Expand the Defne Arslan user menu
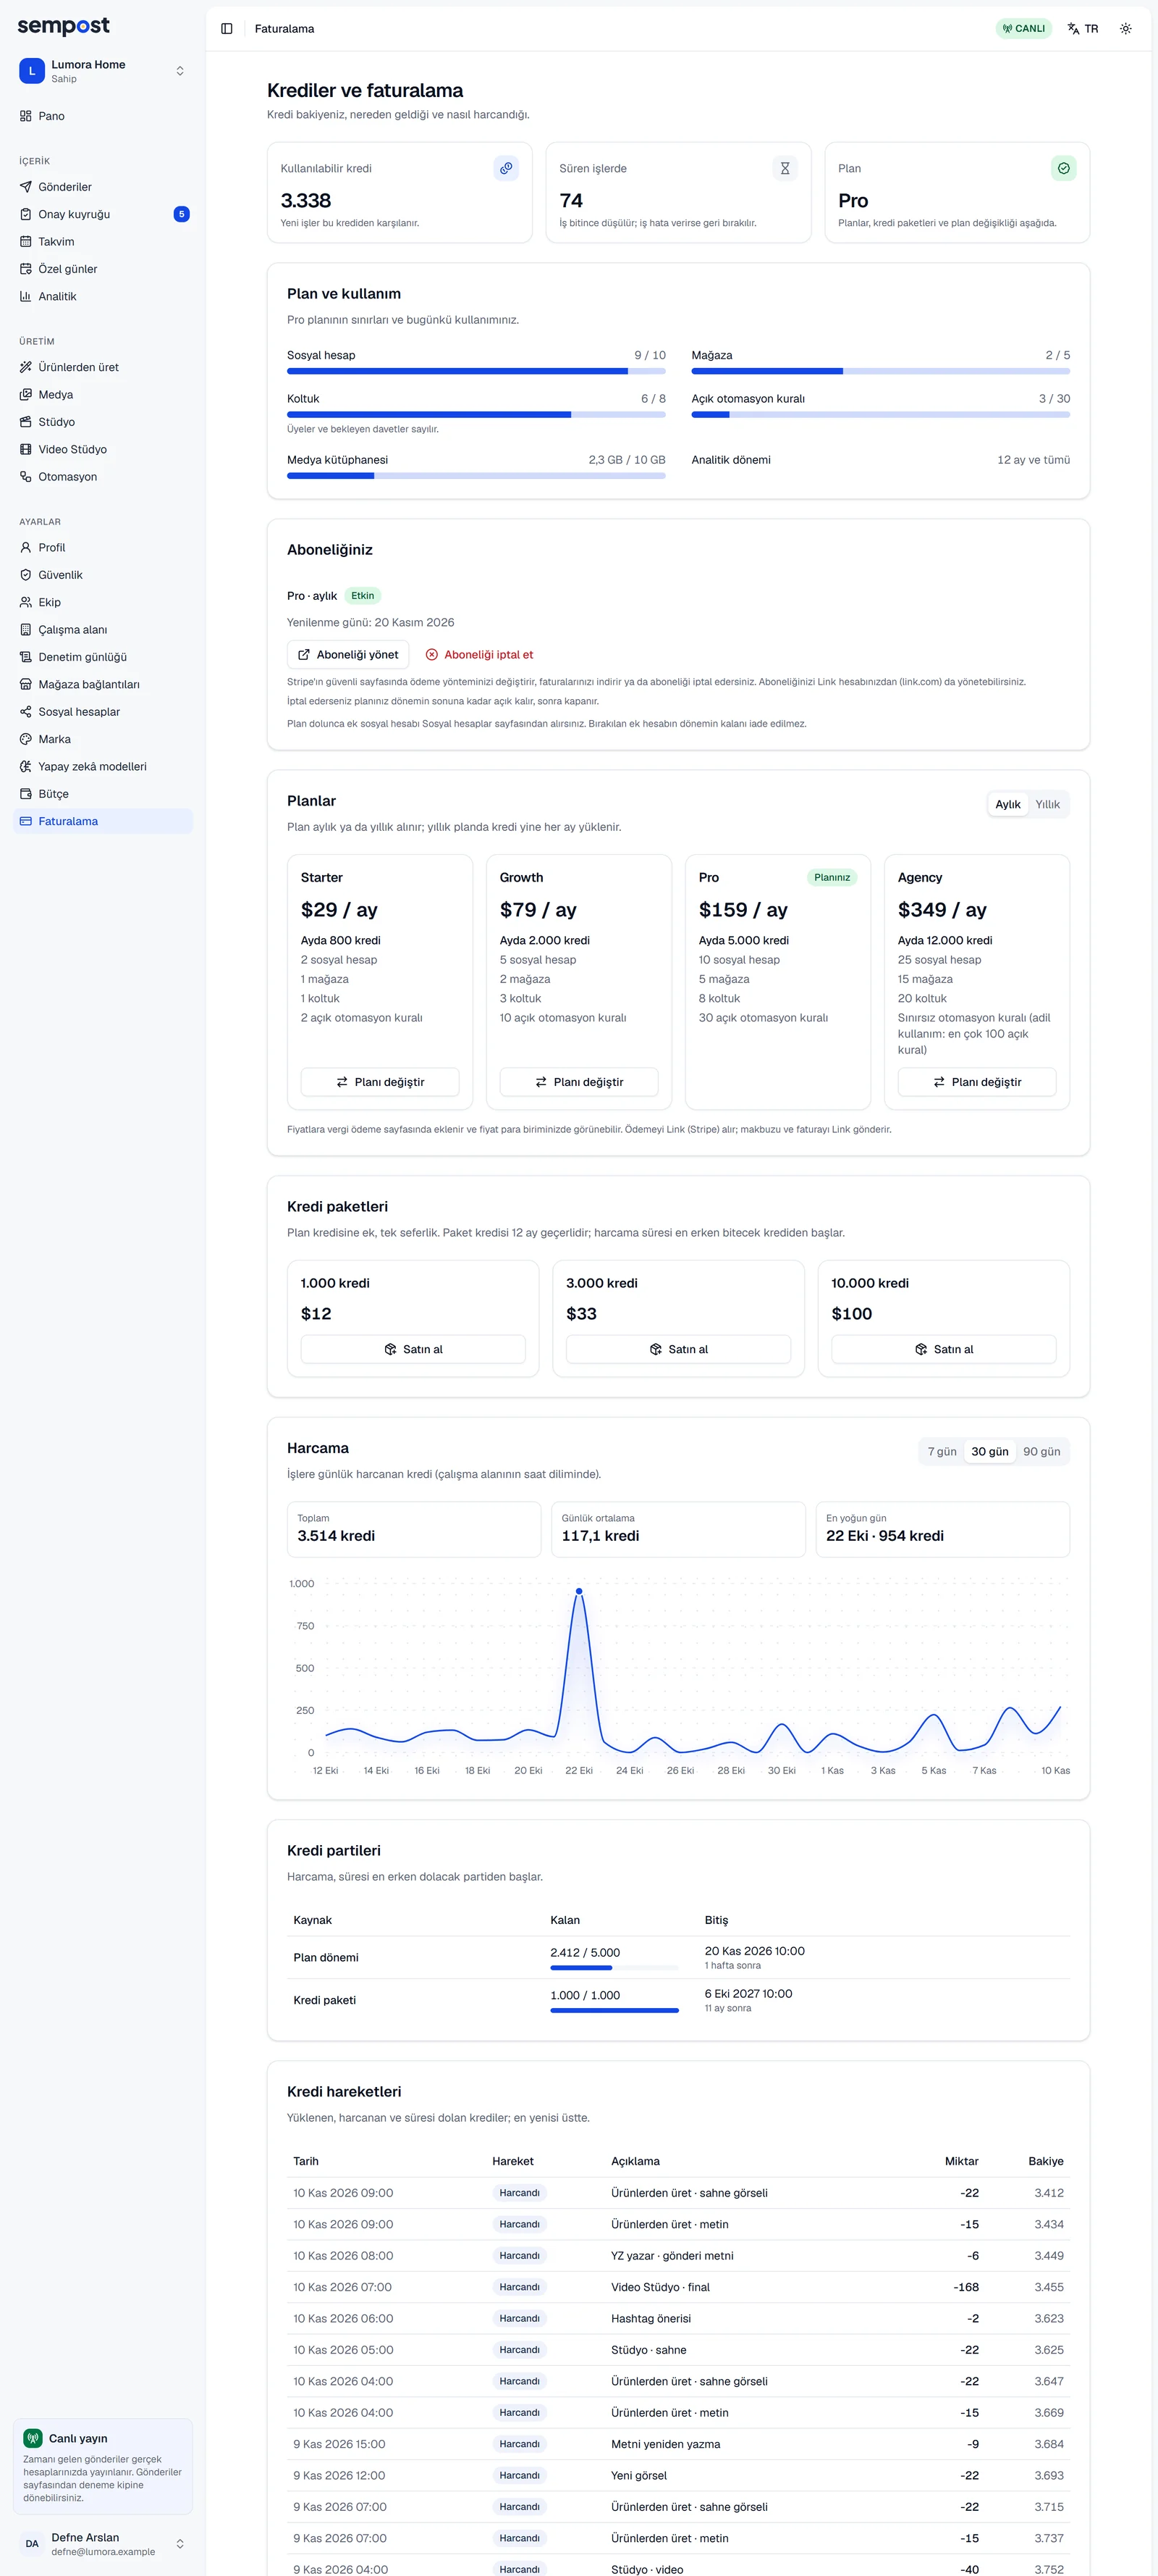The width and height of the screenshot is (1158, 2576). coord(103,2543)
